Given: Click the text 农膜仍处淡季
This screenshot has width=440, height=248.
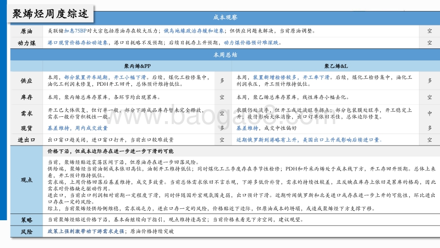Looking at the screenshot, I should tap(253, 110).
